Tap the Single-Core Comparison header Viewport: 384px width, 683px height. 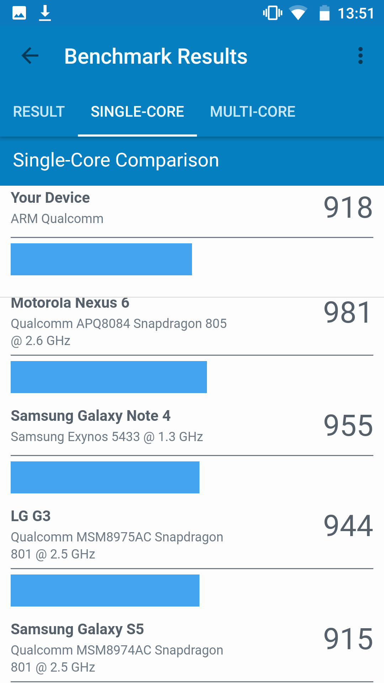coord(116,160)
